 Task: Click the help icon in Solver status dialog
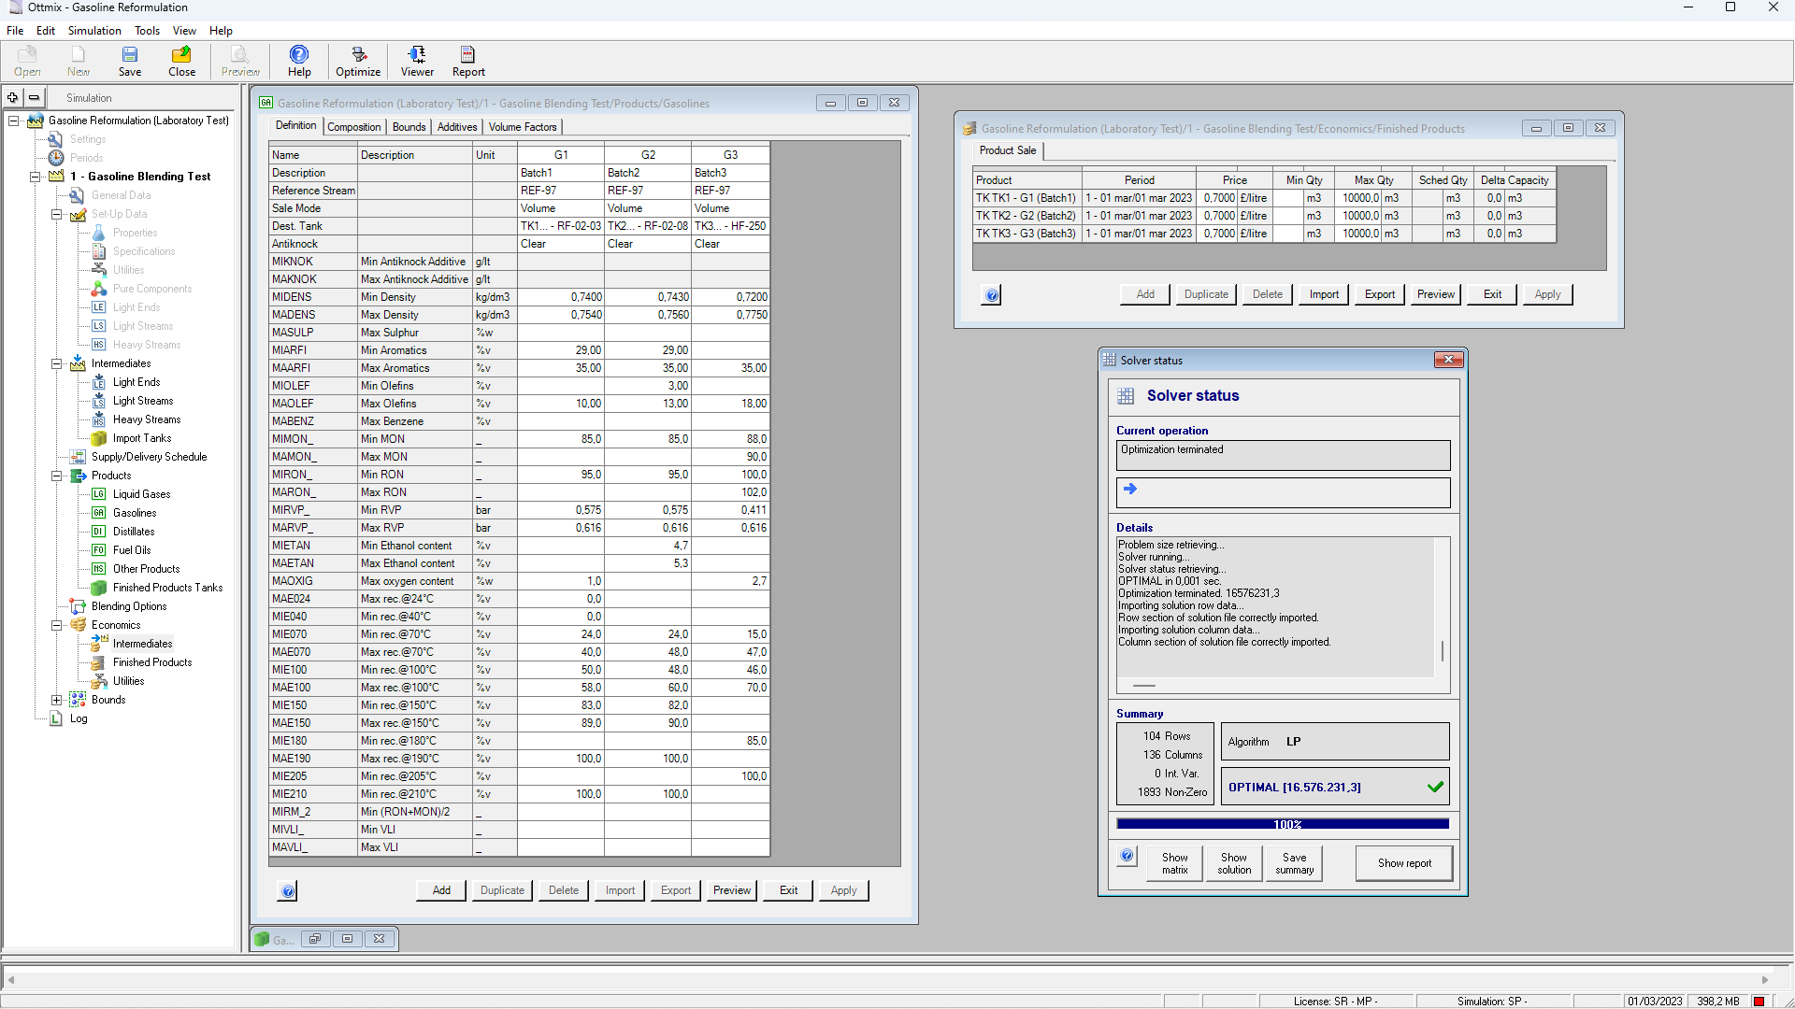tap(1127, 856)
